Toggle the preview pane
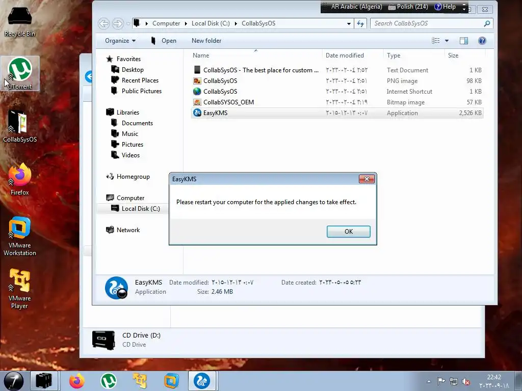Image resolution: width=522 pixels, height=391 pixels. (x=464, y=41)
